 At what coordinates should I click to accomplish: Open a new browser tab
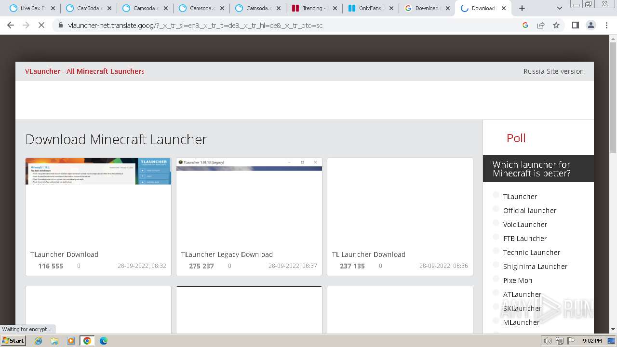522,8
